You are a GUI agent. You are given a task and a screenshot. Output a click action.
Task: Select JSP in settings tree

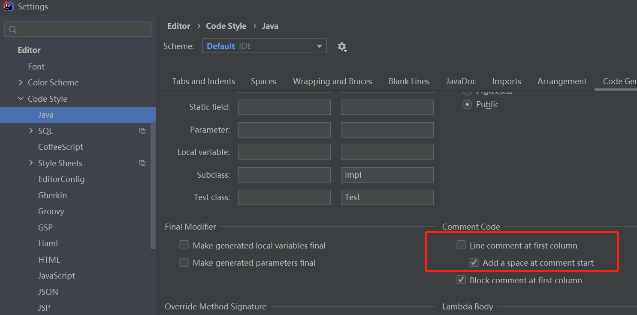(44, 308)
